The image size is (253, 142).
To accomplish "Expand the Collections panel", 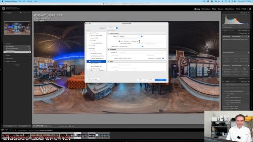I will click(x=4, y=58).
